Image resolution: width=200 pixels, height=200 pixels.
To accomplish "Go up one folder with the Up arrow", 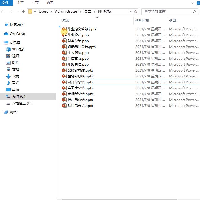I will coord(23,12).
